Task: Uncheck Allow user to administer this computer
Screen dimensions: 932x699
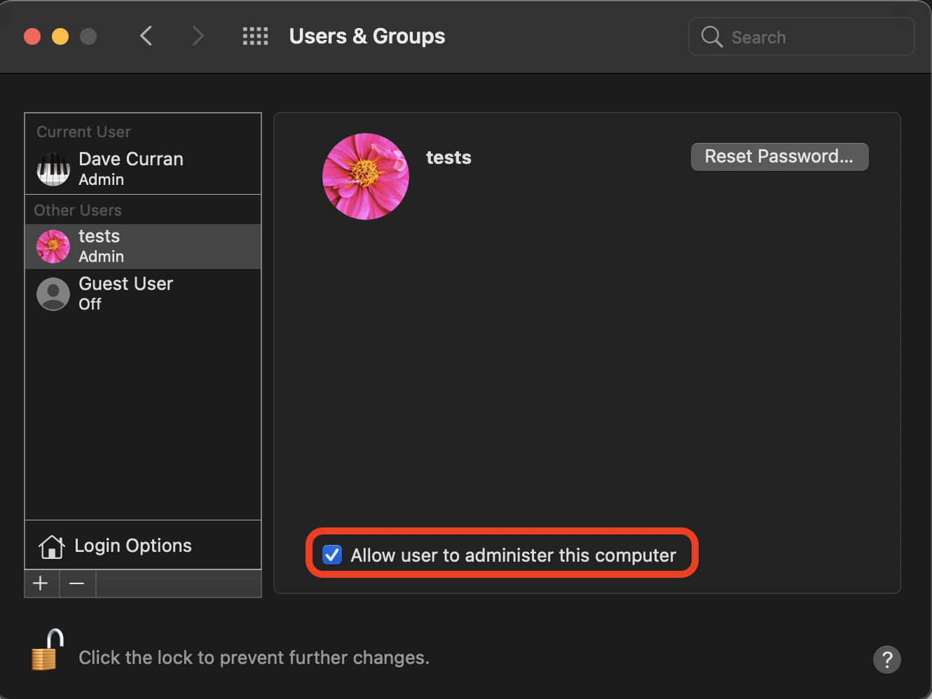Action: point(332,555)
